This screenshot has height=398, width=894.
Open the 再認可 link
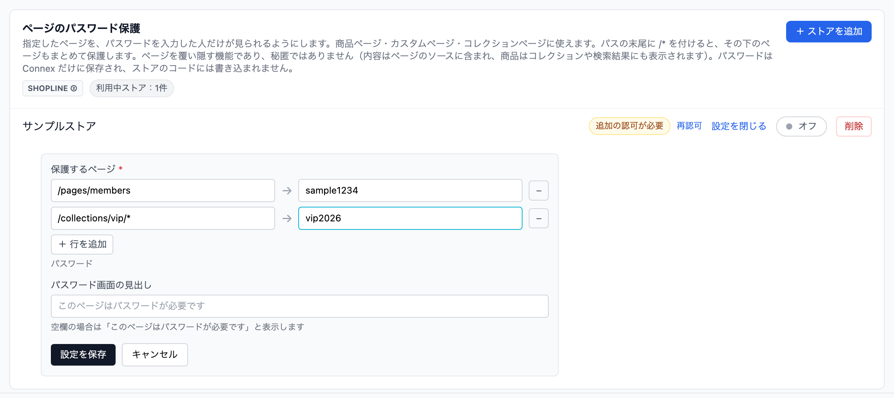689,126
